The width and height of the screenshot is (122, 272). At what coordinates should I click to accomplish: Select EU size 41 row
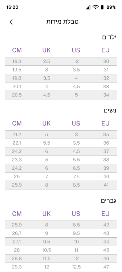tap(61, 185)
